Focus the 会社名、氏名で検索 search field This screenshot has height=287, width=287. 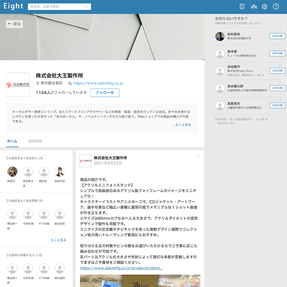tap(59, 7)
